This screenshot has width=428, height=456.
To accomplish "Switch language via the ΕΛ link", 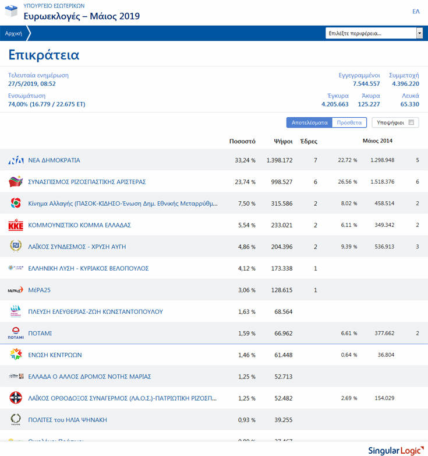I will click(x=416, y=12).
